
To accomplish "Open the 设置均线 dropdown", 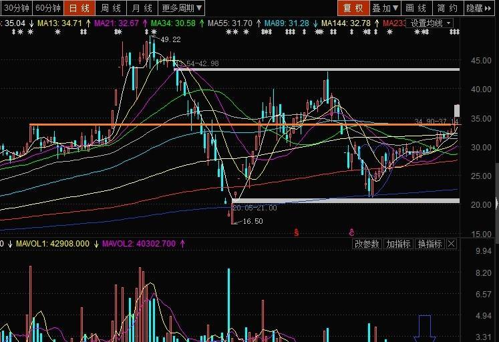I will (430, 23).
